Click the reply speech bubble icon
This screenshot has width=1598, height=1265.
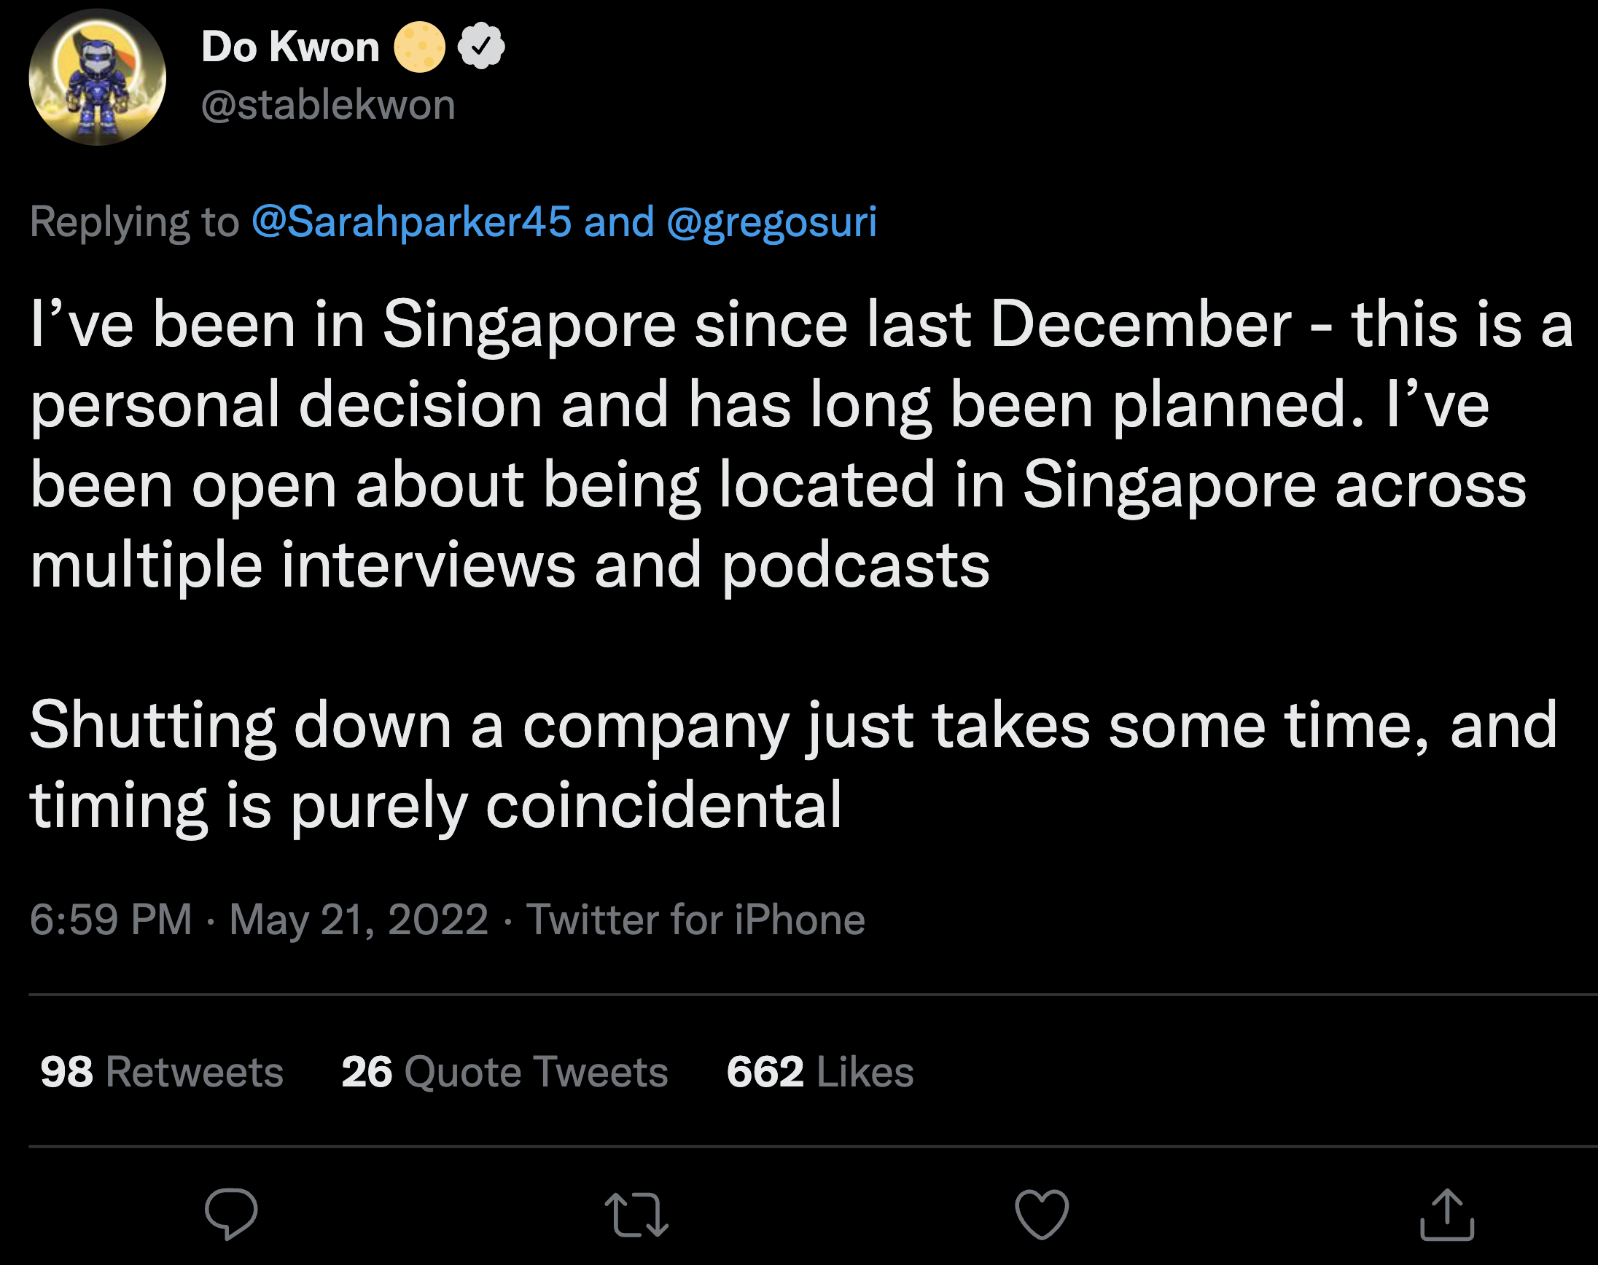point(231,1214)
